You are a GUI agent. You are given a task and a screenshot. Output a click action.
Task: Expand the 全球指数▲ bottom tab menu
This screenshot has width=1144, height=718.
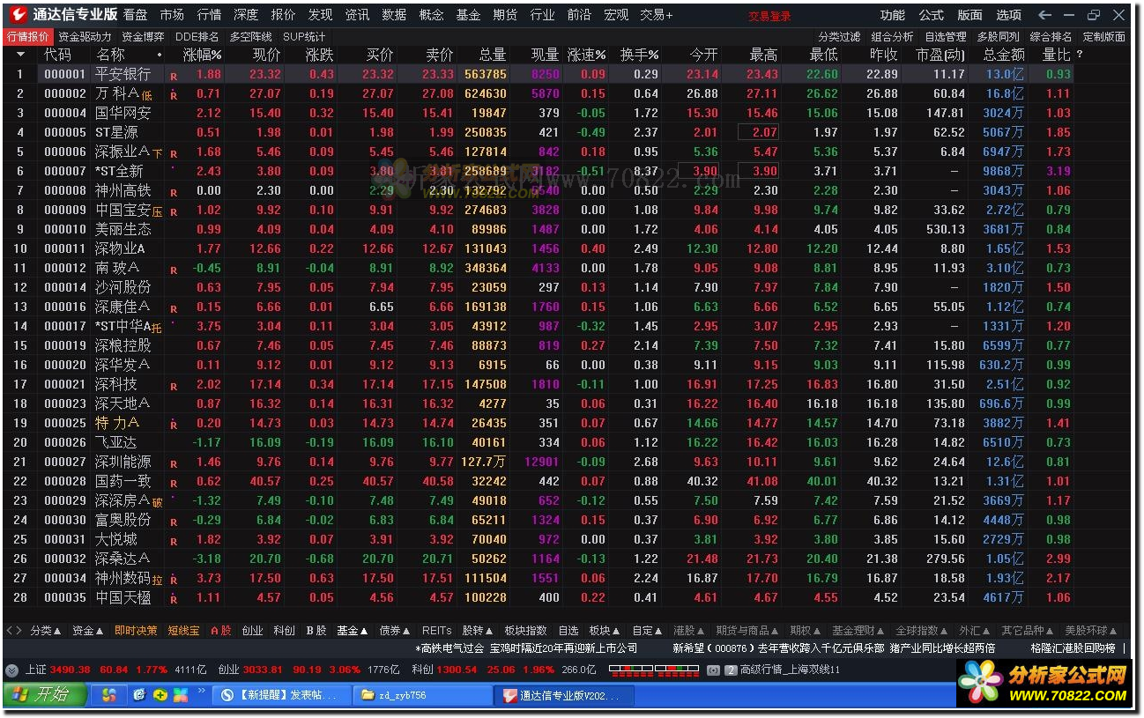[x=922, y=631]
